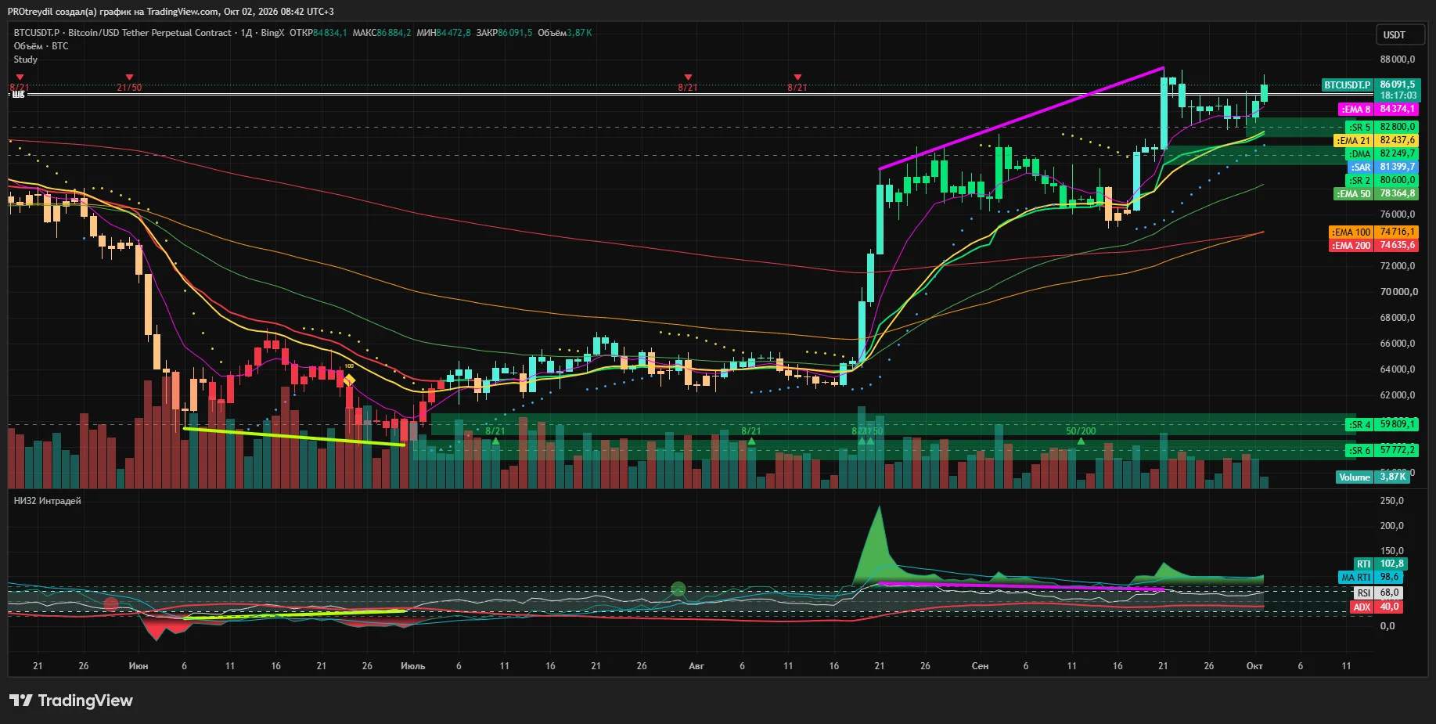Click the Volume 3,87K label
The image size is (1436, 724).
click(1373, 477)
